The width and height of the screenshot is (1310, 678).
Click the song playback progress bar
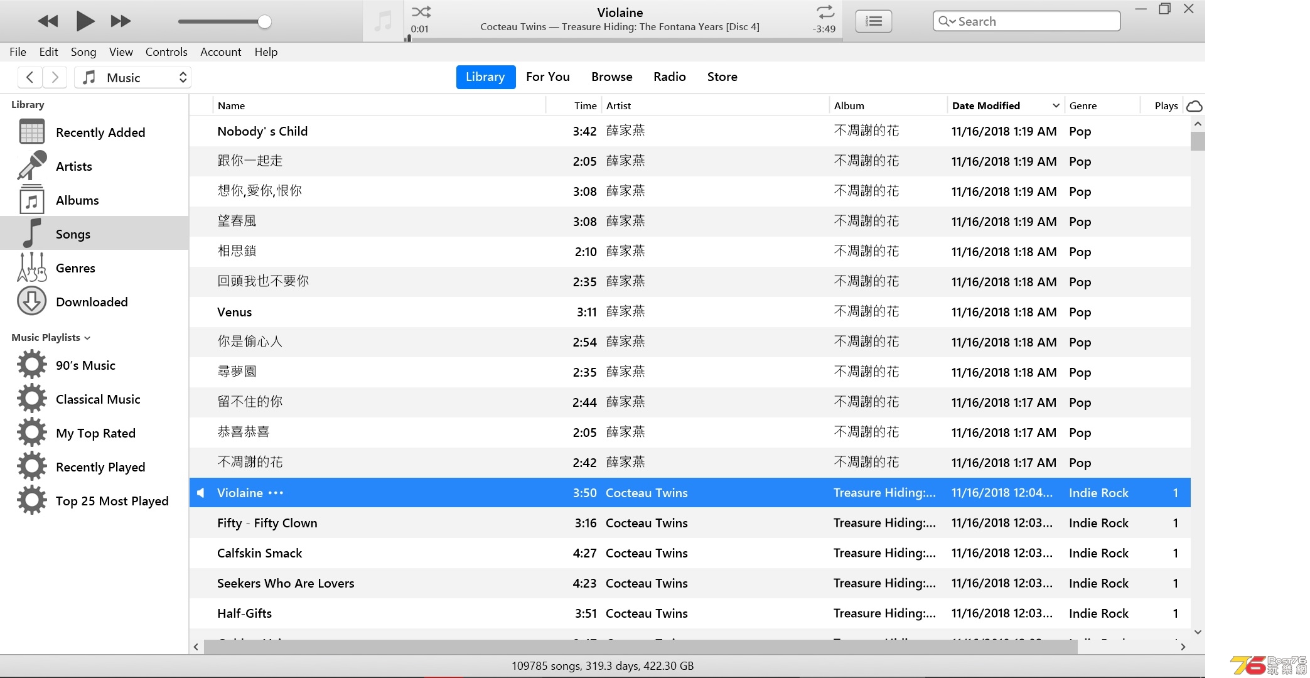click(623, 39)
